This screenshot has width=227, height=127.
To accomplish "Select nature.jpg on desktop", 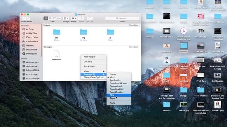I will click(184, 105).
